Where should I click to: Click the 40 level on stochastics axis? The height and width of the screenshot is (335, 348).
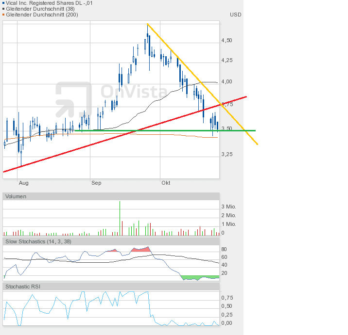point(224,265)
